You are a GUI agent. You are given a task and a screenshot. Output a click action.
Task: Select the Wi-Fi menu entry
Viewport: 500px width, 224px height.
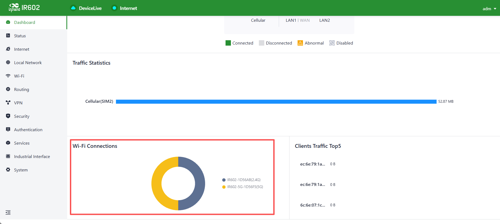pyautogui.click(x=33, y=76)
